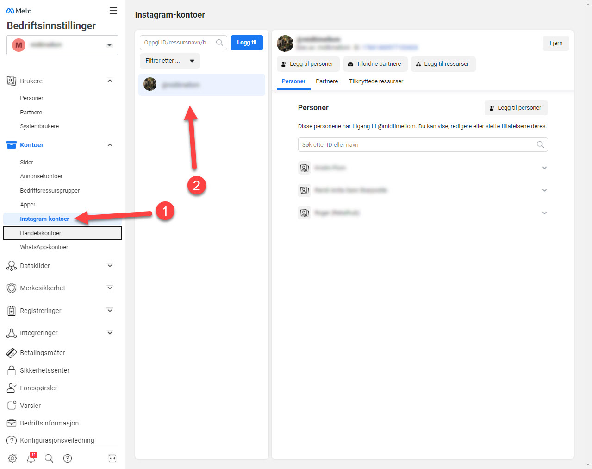Open Forespørsler menu item
This screenshot has width=592, height=469.
tap(38, 388)
